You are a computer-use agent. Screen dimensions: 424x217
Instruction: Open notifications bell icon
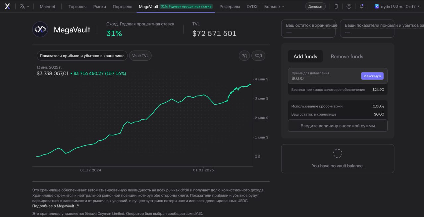(x=361, y=6)
